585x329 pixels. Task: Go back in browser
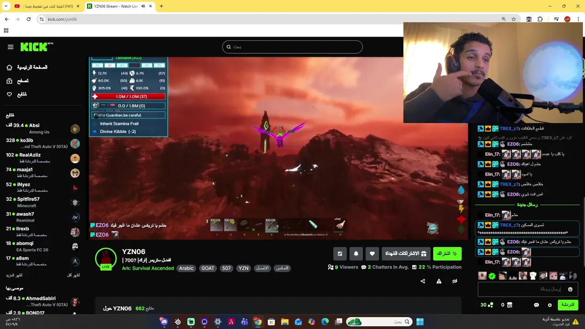coord(6,19)
